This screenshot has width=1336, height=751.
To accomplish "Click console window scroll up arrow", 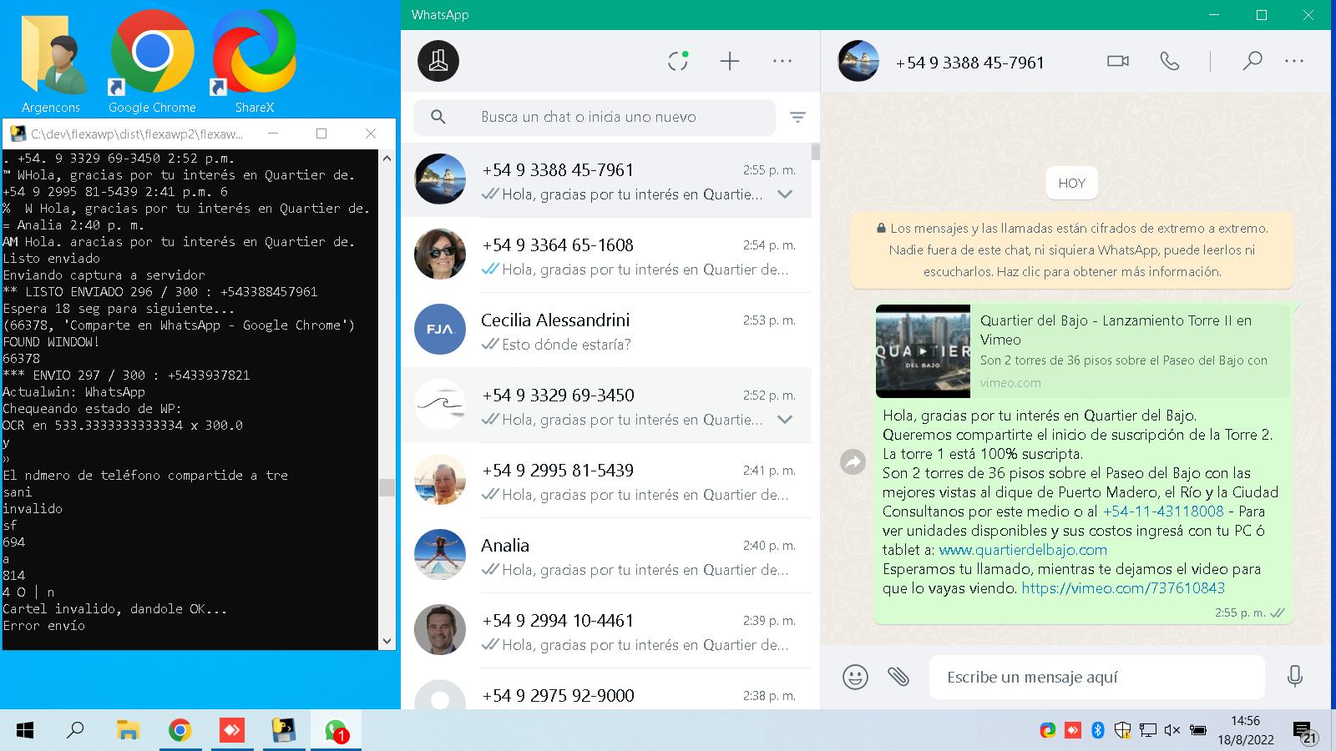I will tap(387, 158).
